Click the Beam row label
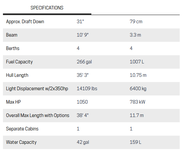Screen dimensions: 182x152 (11, 35)
